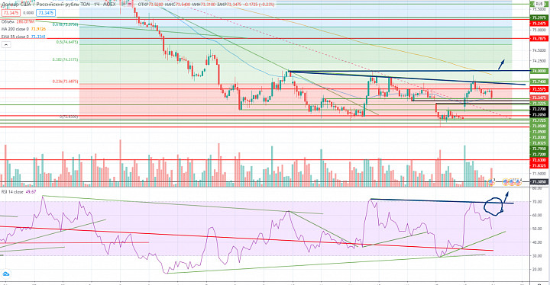Click the last US economic event flag icon
The image size is (550, 285).
click(518, 182)
